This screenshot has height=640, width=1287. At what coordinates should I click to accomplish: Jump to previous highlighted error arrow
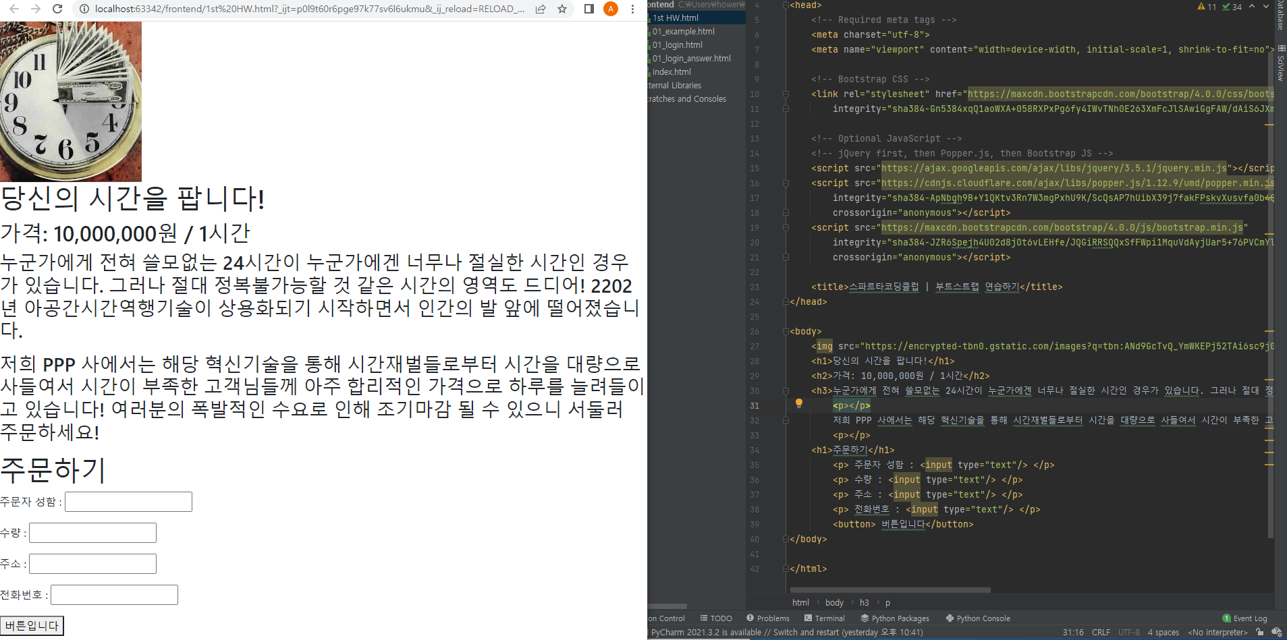click(x=1252, y=7)
